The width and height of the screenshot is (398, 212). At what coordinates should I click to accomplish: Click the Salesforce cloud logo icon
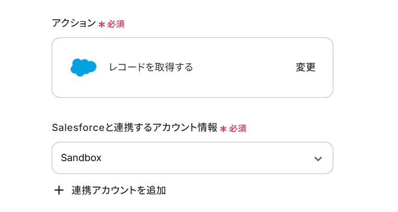[x=83, y=67]
